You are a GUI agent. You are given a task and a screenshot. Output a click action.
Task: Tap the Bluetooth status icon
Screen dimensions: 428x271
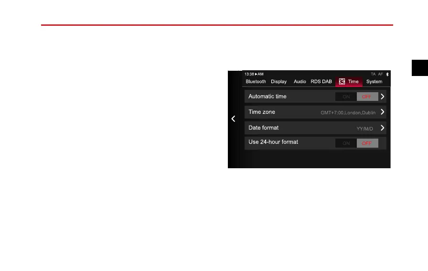click(x=387, y=74)
